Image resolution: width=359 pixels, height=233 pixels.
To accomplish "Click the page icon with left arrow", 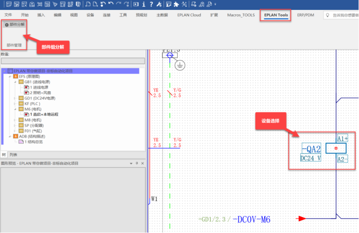I will point(88,4).
